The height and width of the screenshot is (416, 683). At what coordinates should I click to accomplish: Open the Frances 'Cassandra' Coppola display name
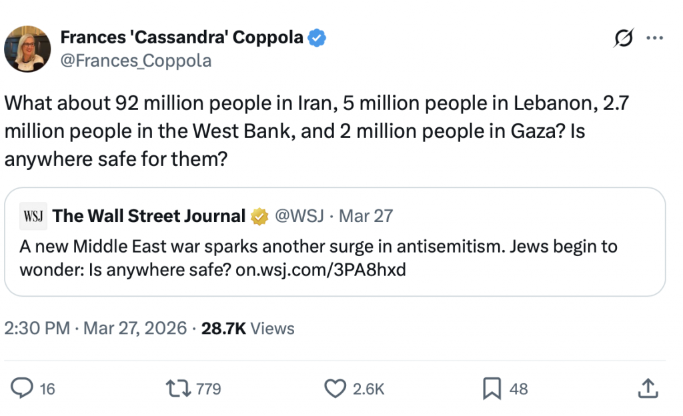point(181,38)
